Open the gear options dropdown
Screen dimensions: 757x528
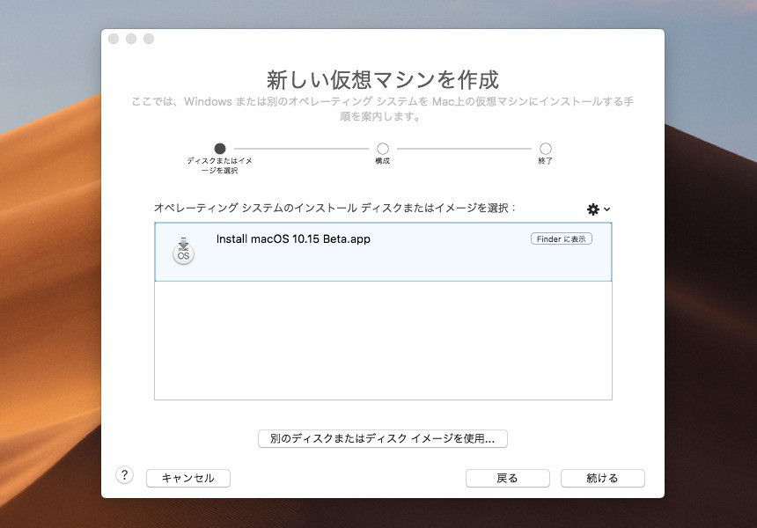pyautogui.click(x=599, y=209)
